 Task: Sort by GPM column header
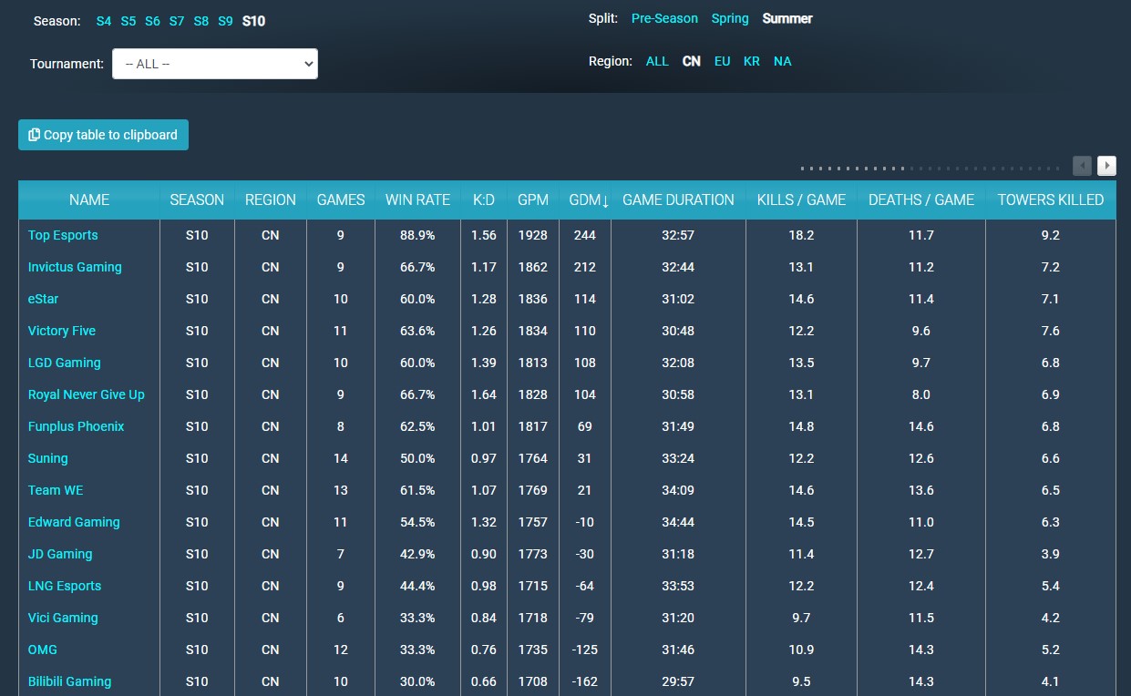click(532, 200)
